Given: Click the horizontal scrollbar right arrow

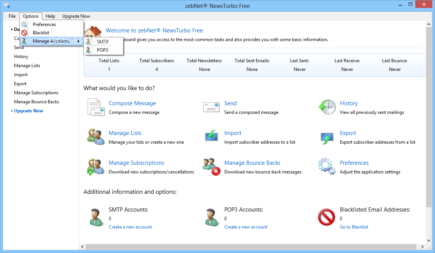Looking at the screenshot, I should point(422,247).
